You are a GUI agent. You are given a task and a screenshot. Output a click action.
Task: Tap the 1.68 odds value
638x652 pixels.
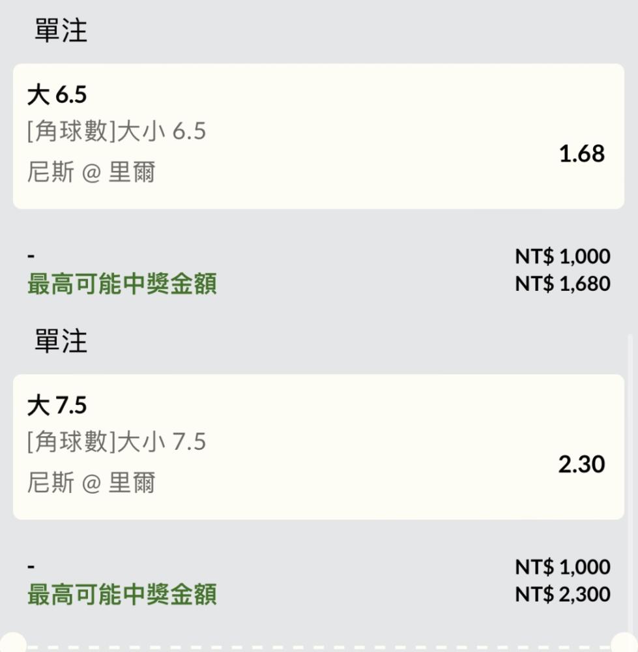point(581,153)
